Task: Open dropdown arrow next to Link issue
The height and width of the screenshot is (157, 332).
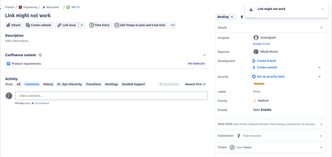Action: click(82, 25)
